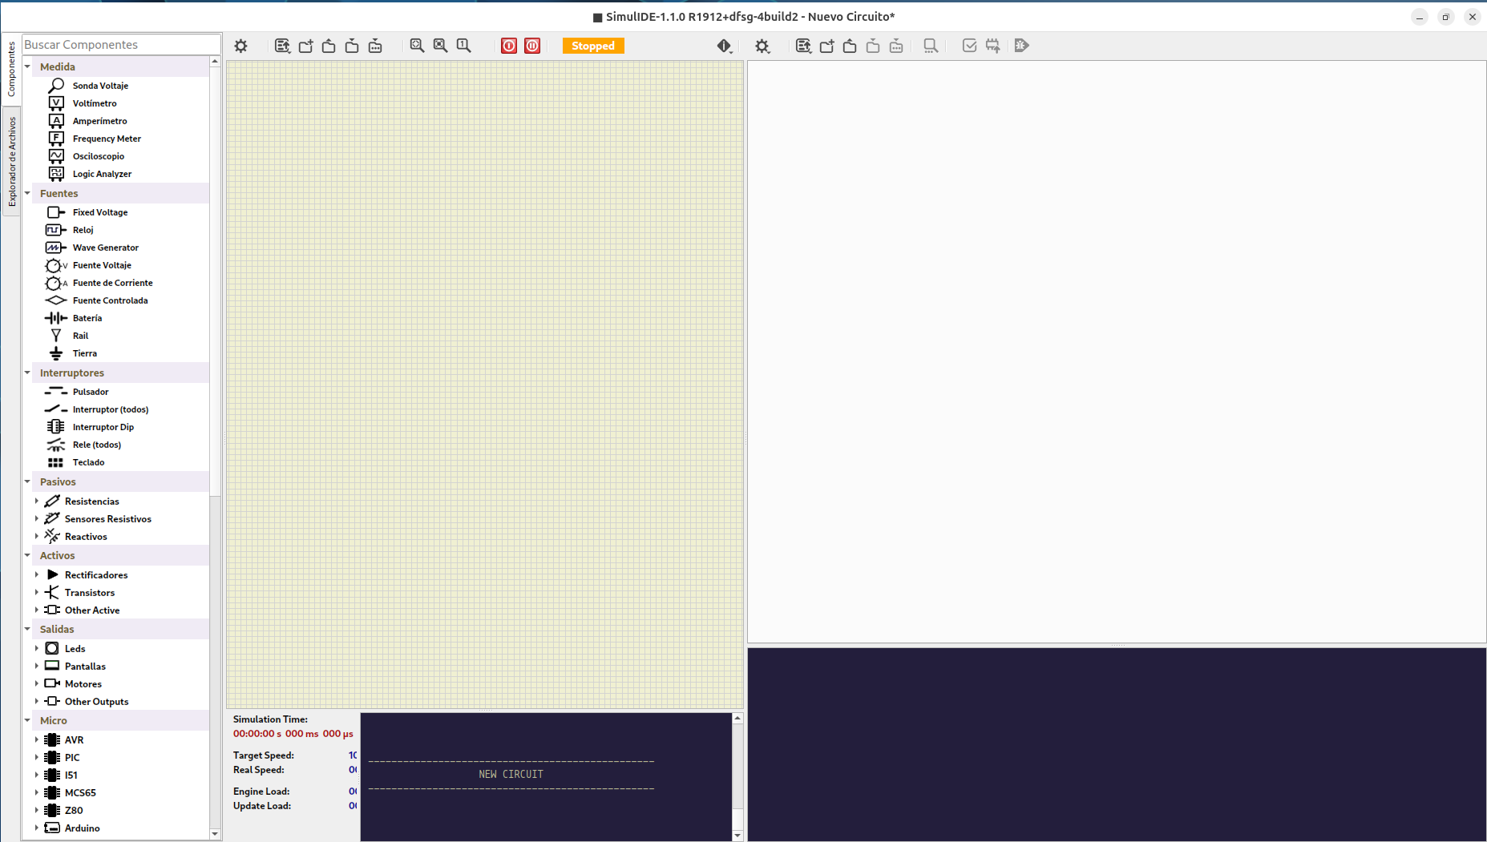Click the editor-toolbar list icon with the plus
The image size is (1487, 842).
tap(803, 46)
